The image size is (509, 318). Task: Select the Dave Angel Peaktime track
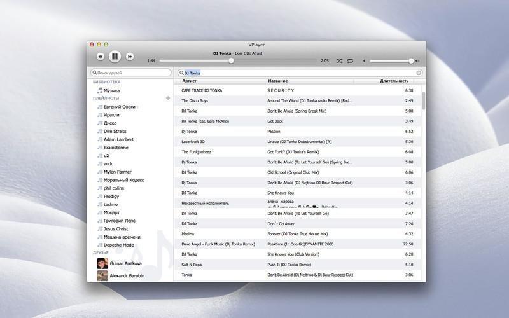point(297,244)
